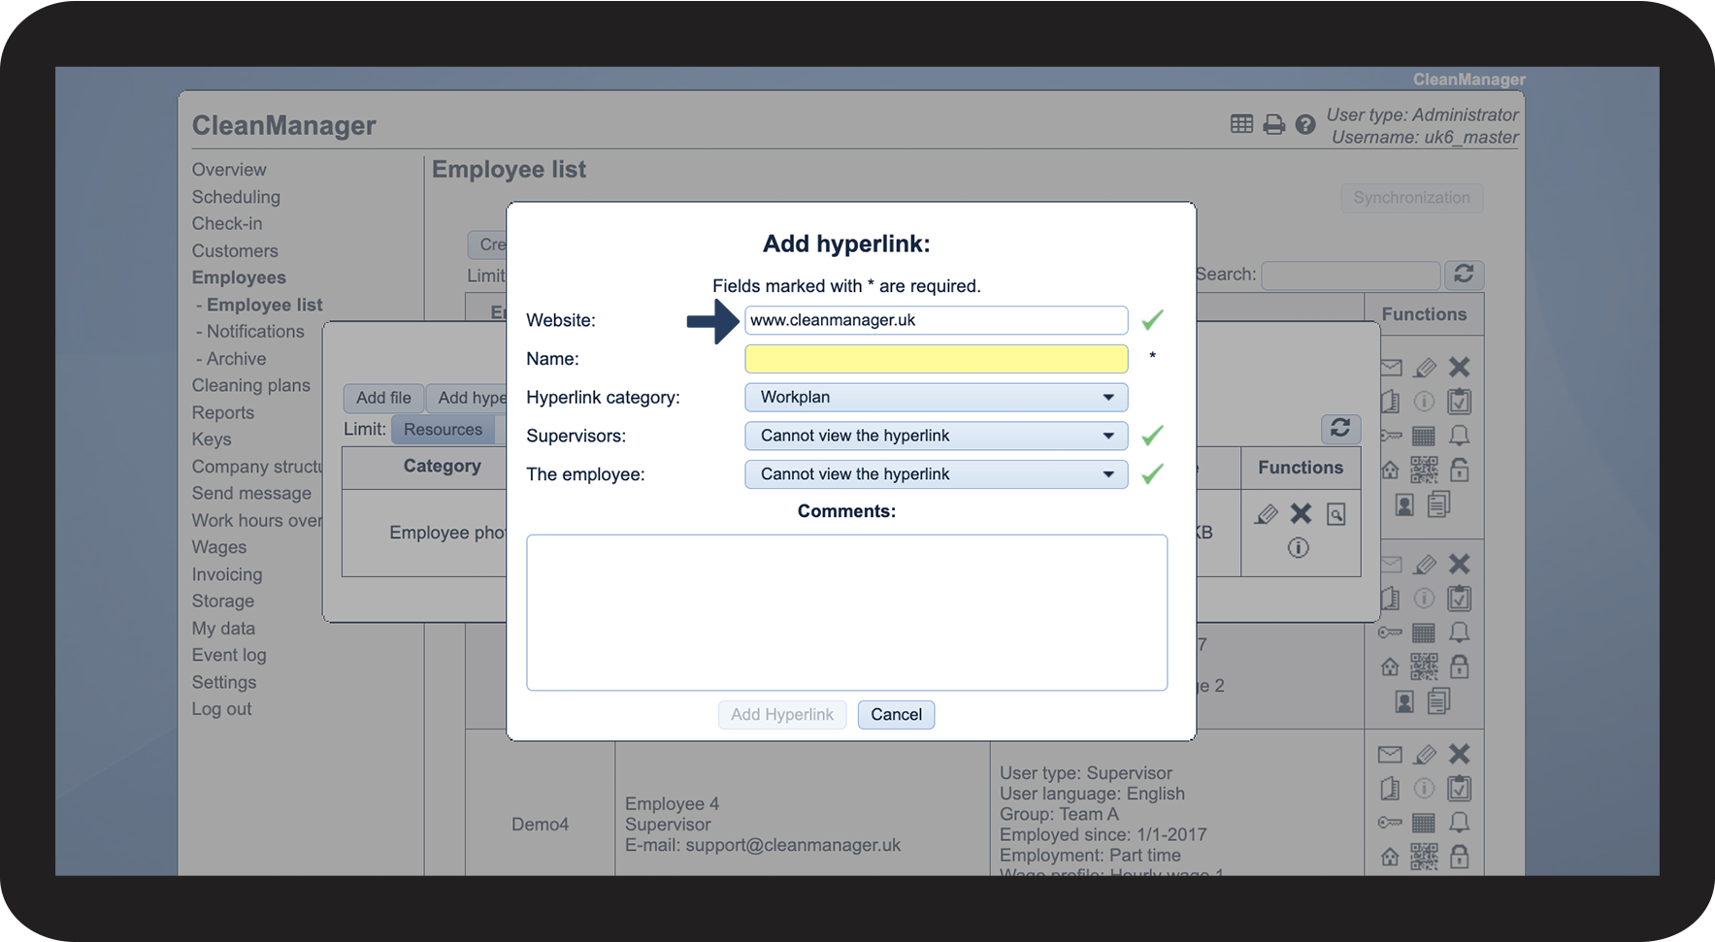1715x942 pixels.
Task: Click refresh icon in the resources dialog
Action: [1340, 428]
